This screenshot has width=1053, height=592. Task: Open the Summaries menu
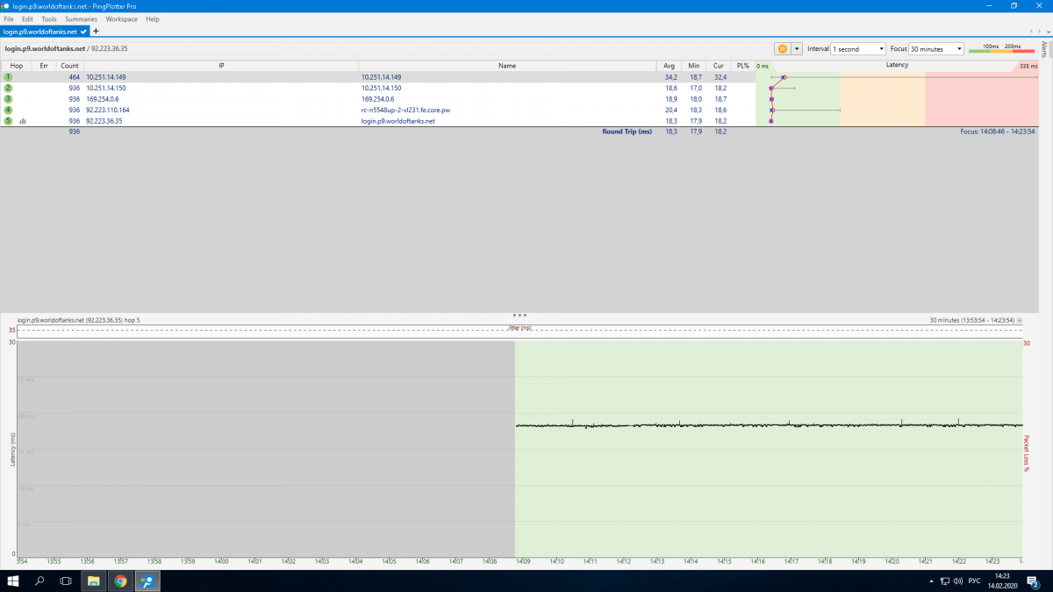pos(81,18)
